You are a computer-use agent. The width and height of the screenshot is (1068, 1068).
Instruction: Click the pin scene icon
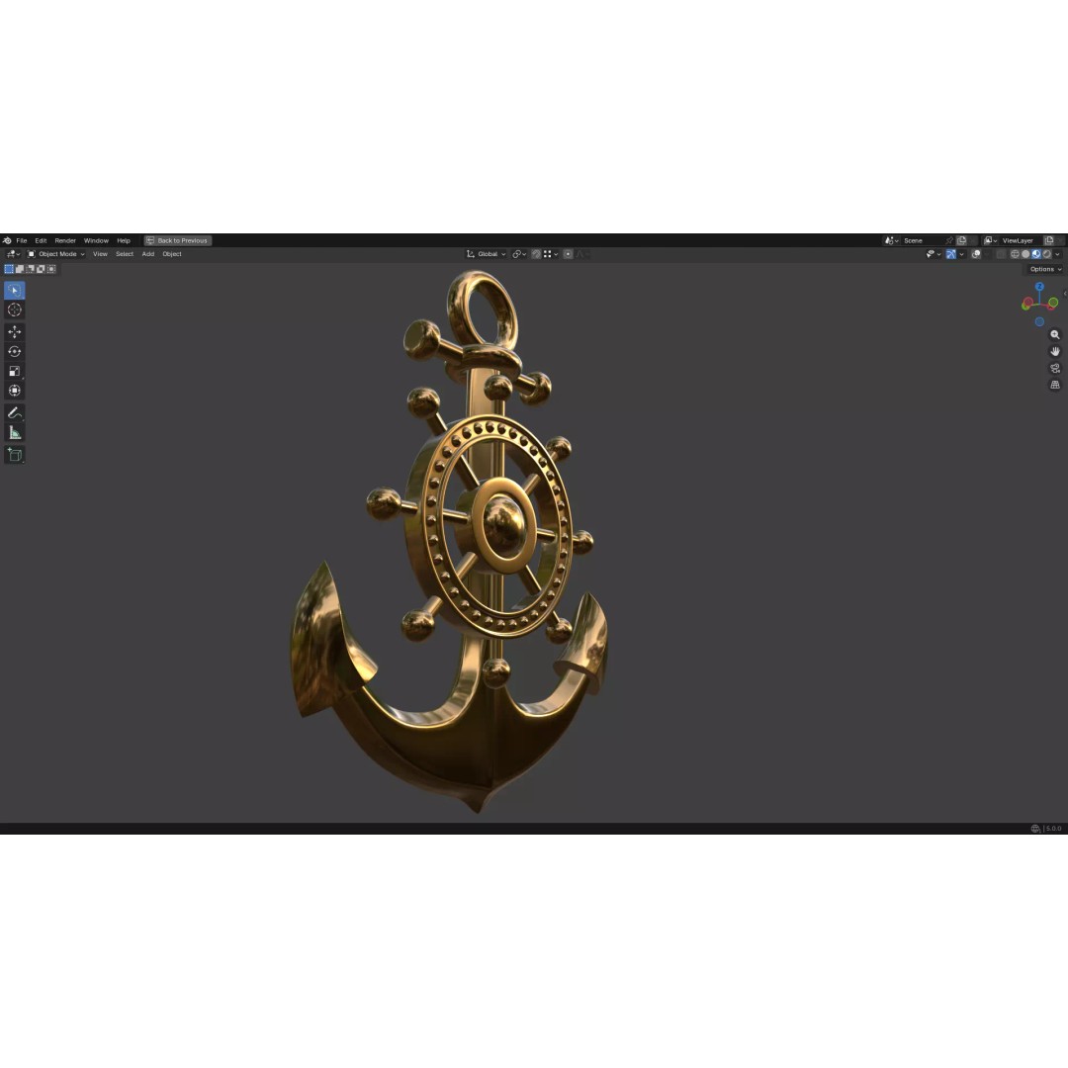tap(948, 240)
